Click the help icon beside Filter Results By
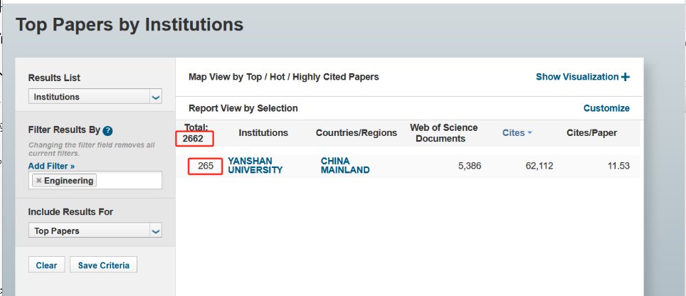 107,131
